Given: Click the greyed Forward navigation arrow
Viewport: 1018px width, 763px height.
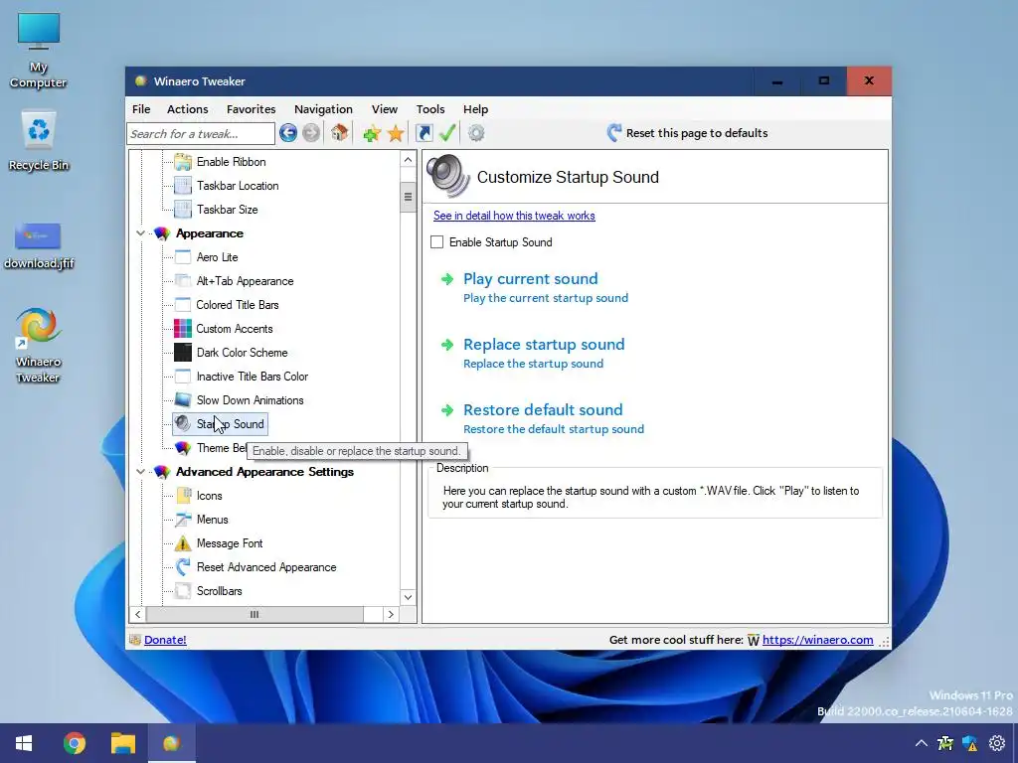Looking at the screenshot, I should (311, 133).
